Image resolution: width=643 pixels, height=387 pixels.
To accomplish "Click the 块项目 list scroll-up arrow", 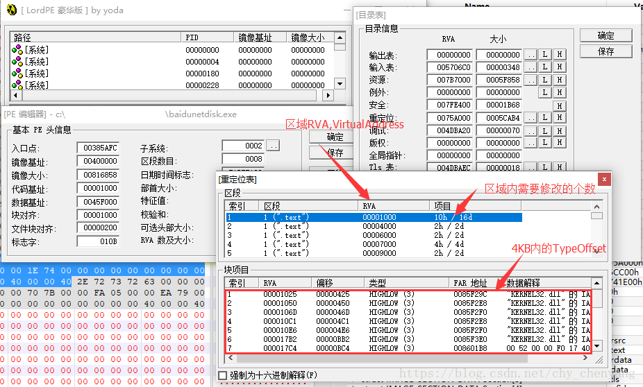I will coord(596,283).
